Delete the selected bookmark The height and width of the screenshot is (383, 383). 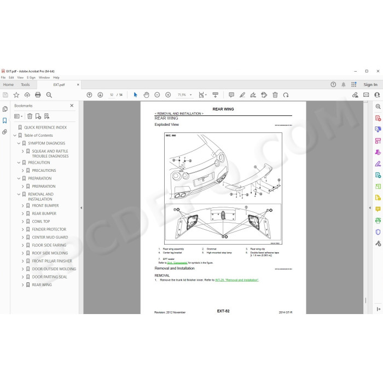(x=30, y=116)
